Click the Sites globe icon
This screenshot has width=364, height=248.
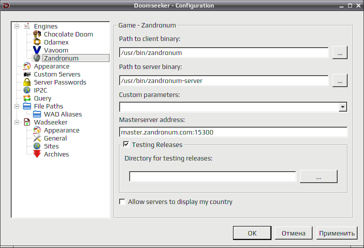coord(37,146)
